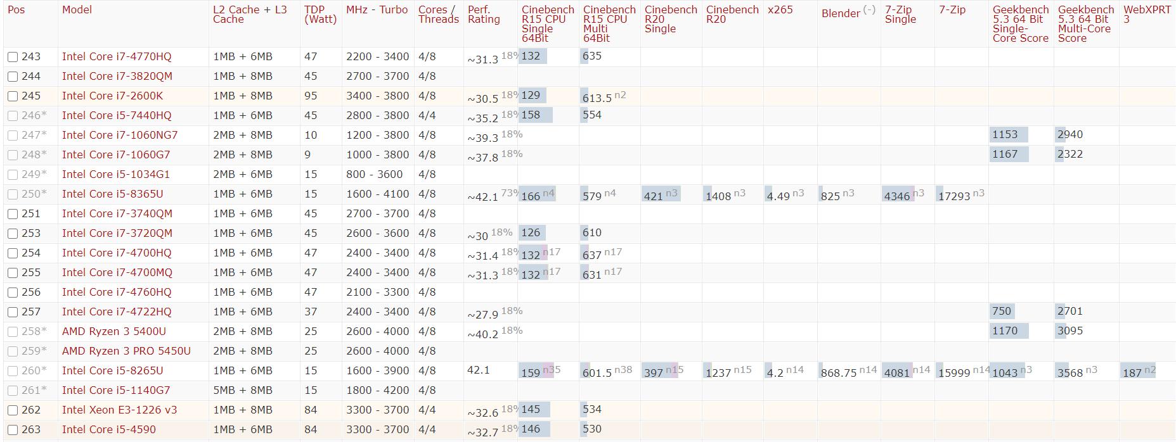Open Intel Core i7-4760HQ link

[x=117, y=293]
